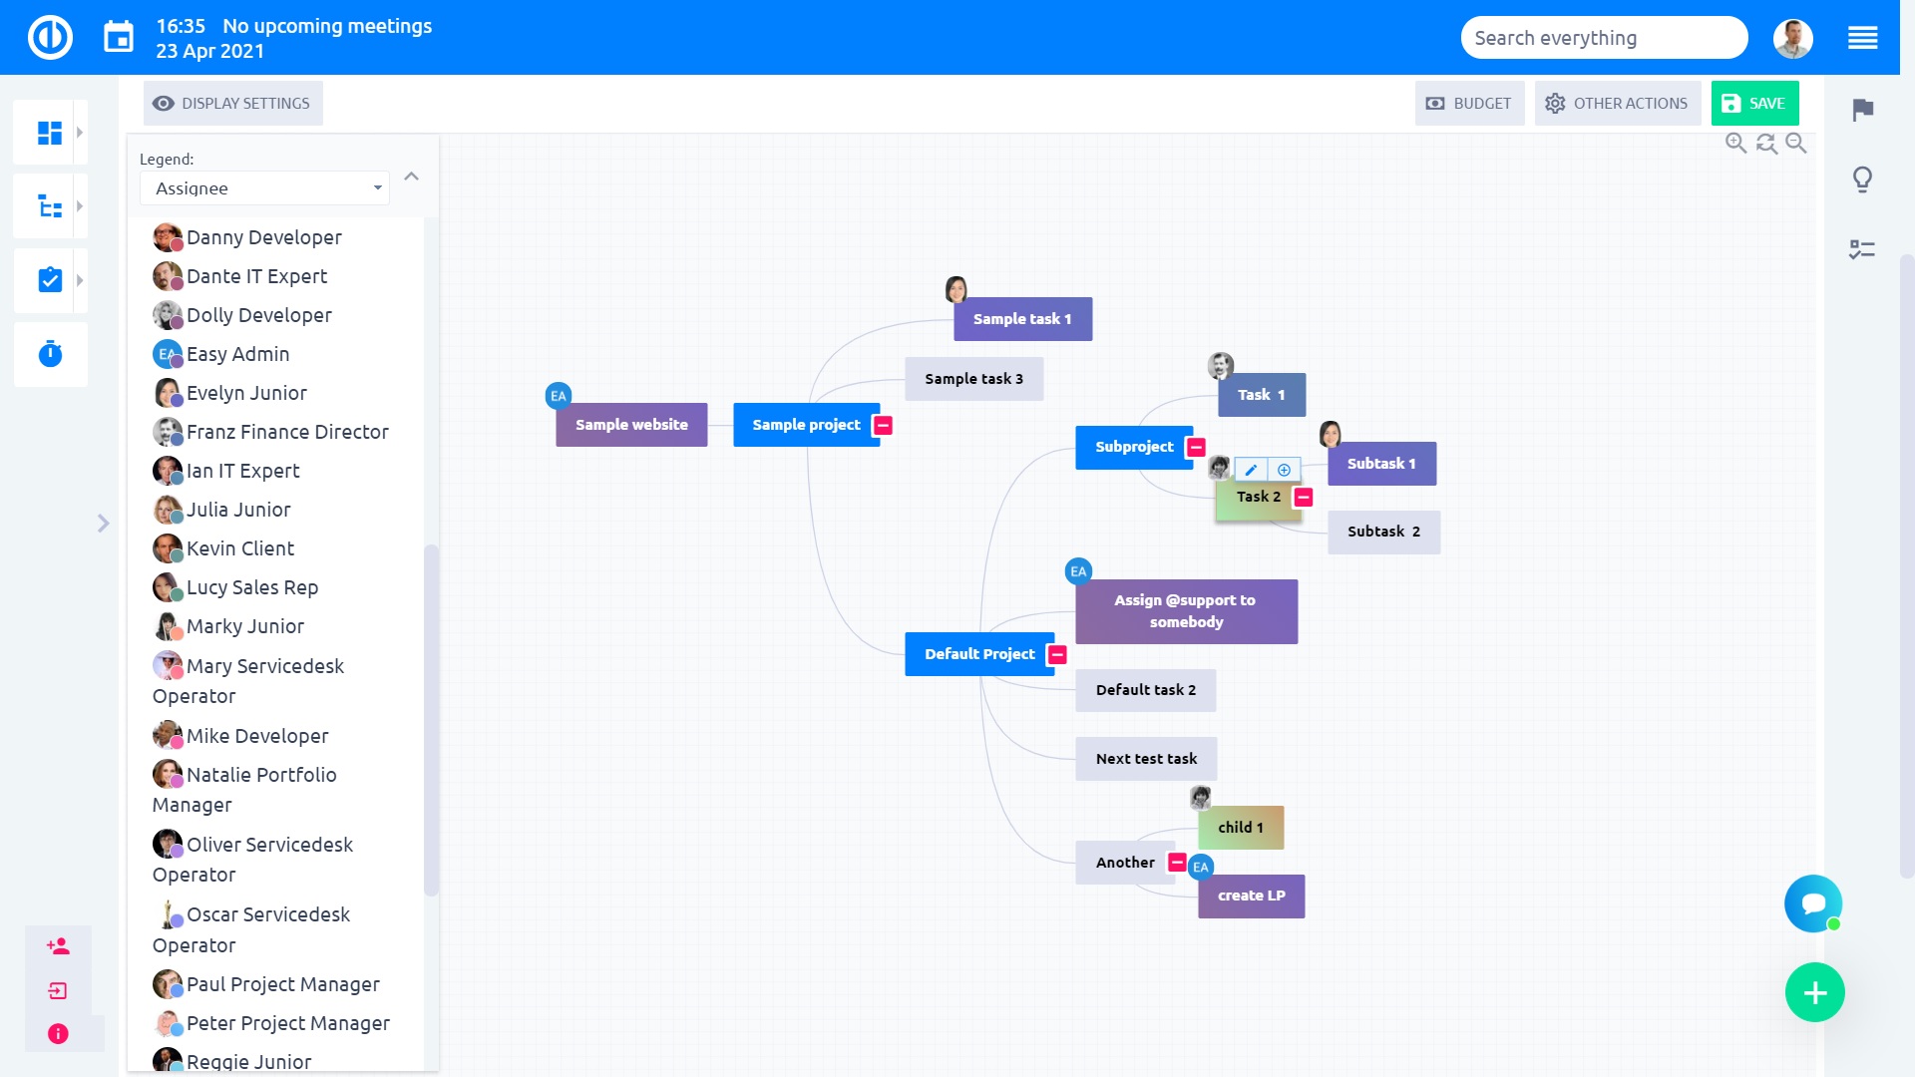The image size is (1915, 1077).
Task: Collapse the left sidebar panel expander
Action: (103, 524)
